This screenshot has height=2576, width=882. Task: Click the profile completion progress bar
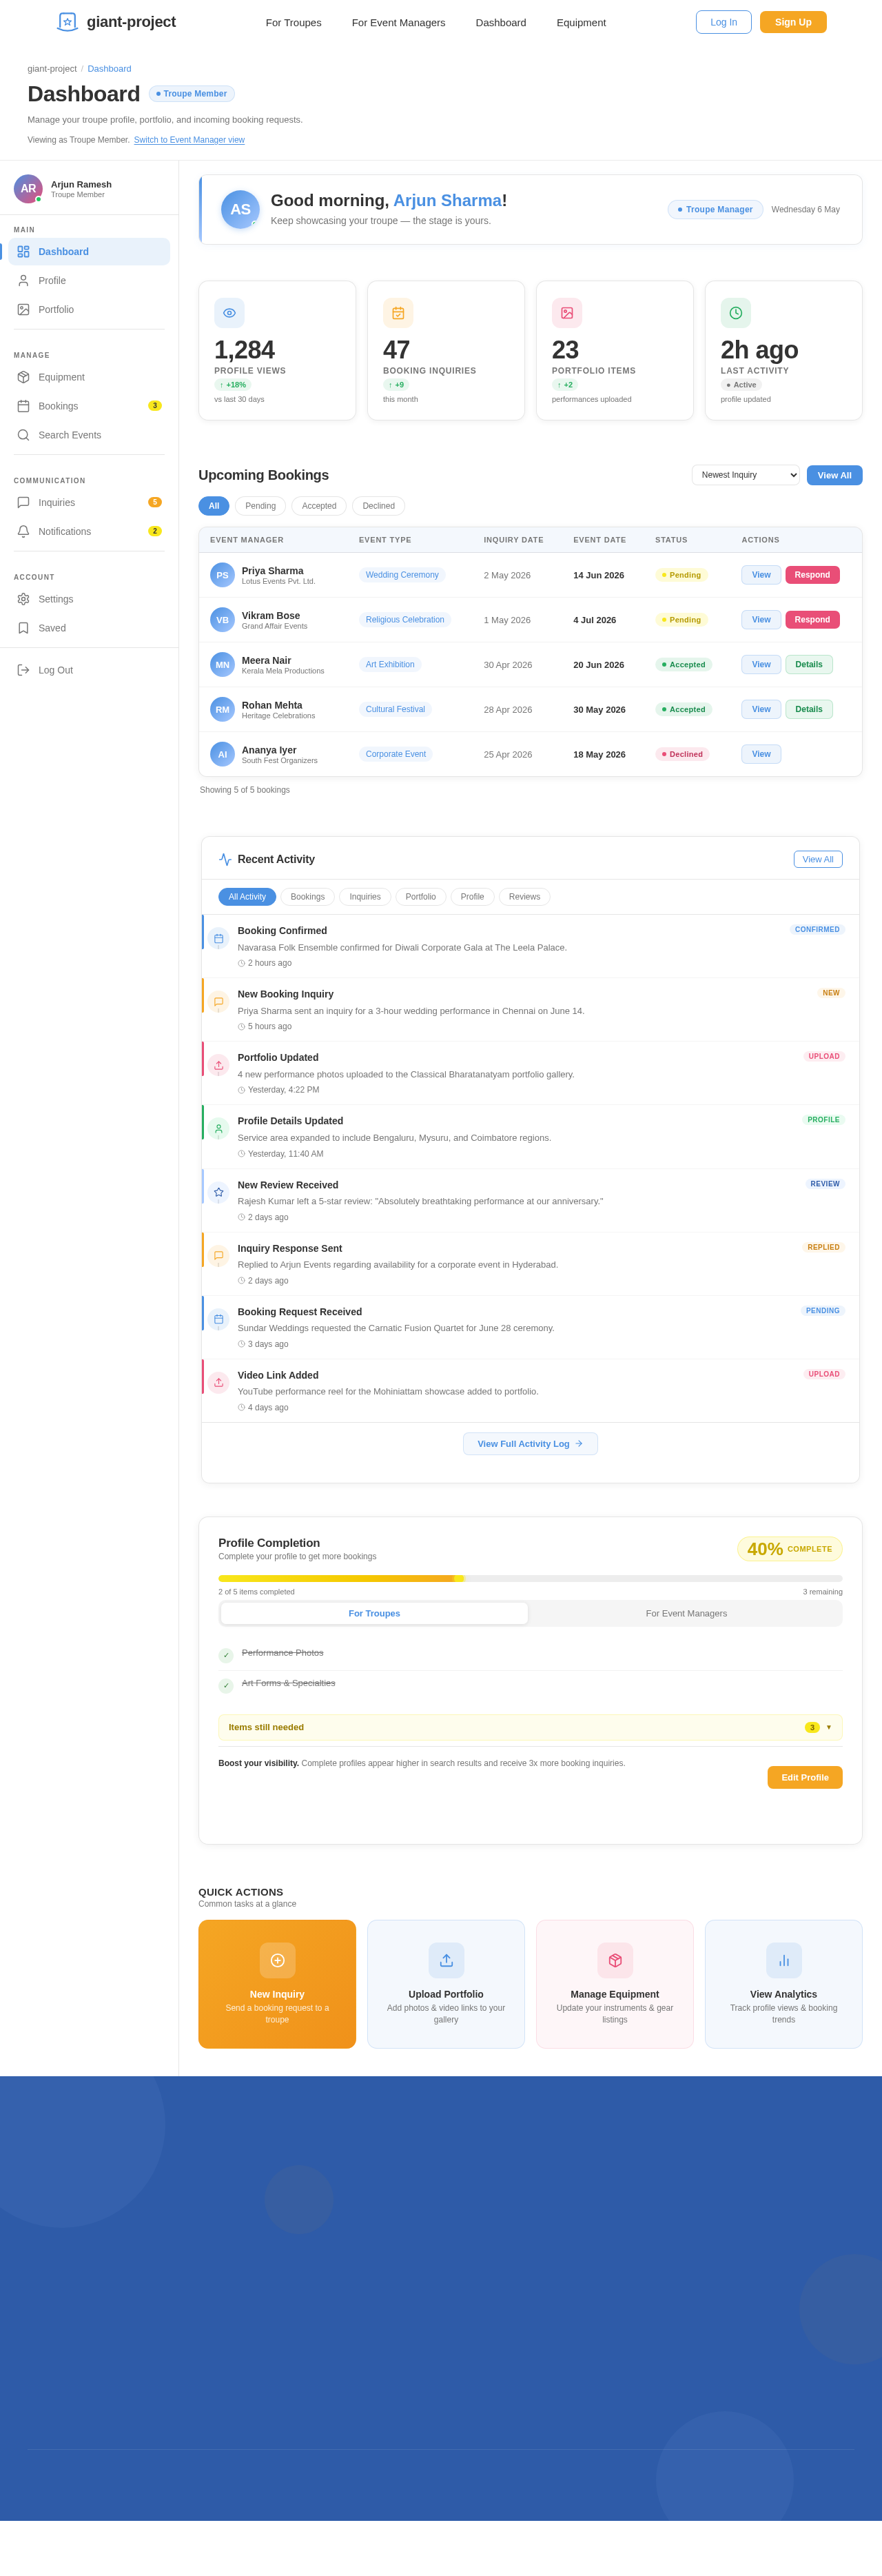coord(530,1579)
